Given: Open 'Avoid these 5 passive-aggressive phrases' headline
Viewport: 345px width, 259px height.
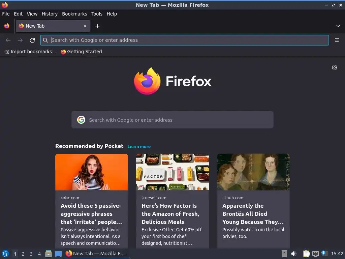Looking at the screenshot, I should (x=91, y=214).
